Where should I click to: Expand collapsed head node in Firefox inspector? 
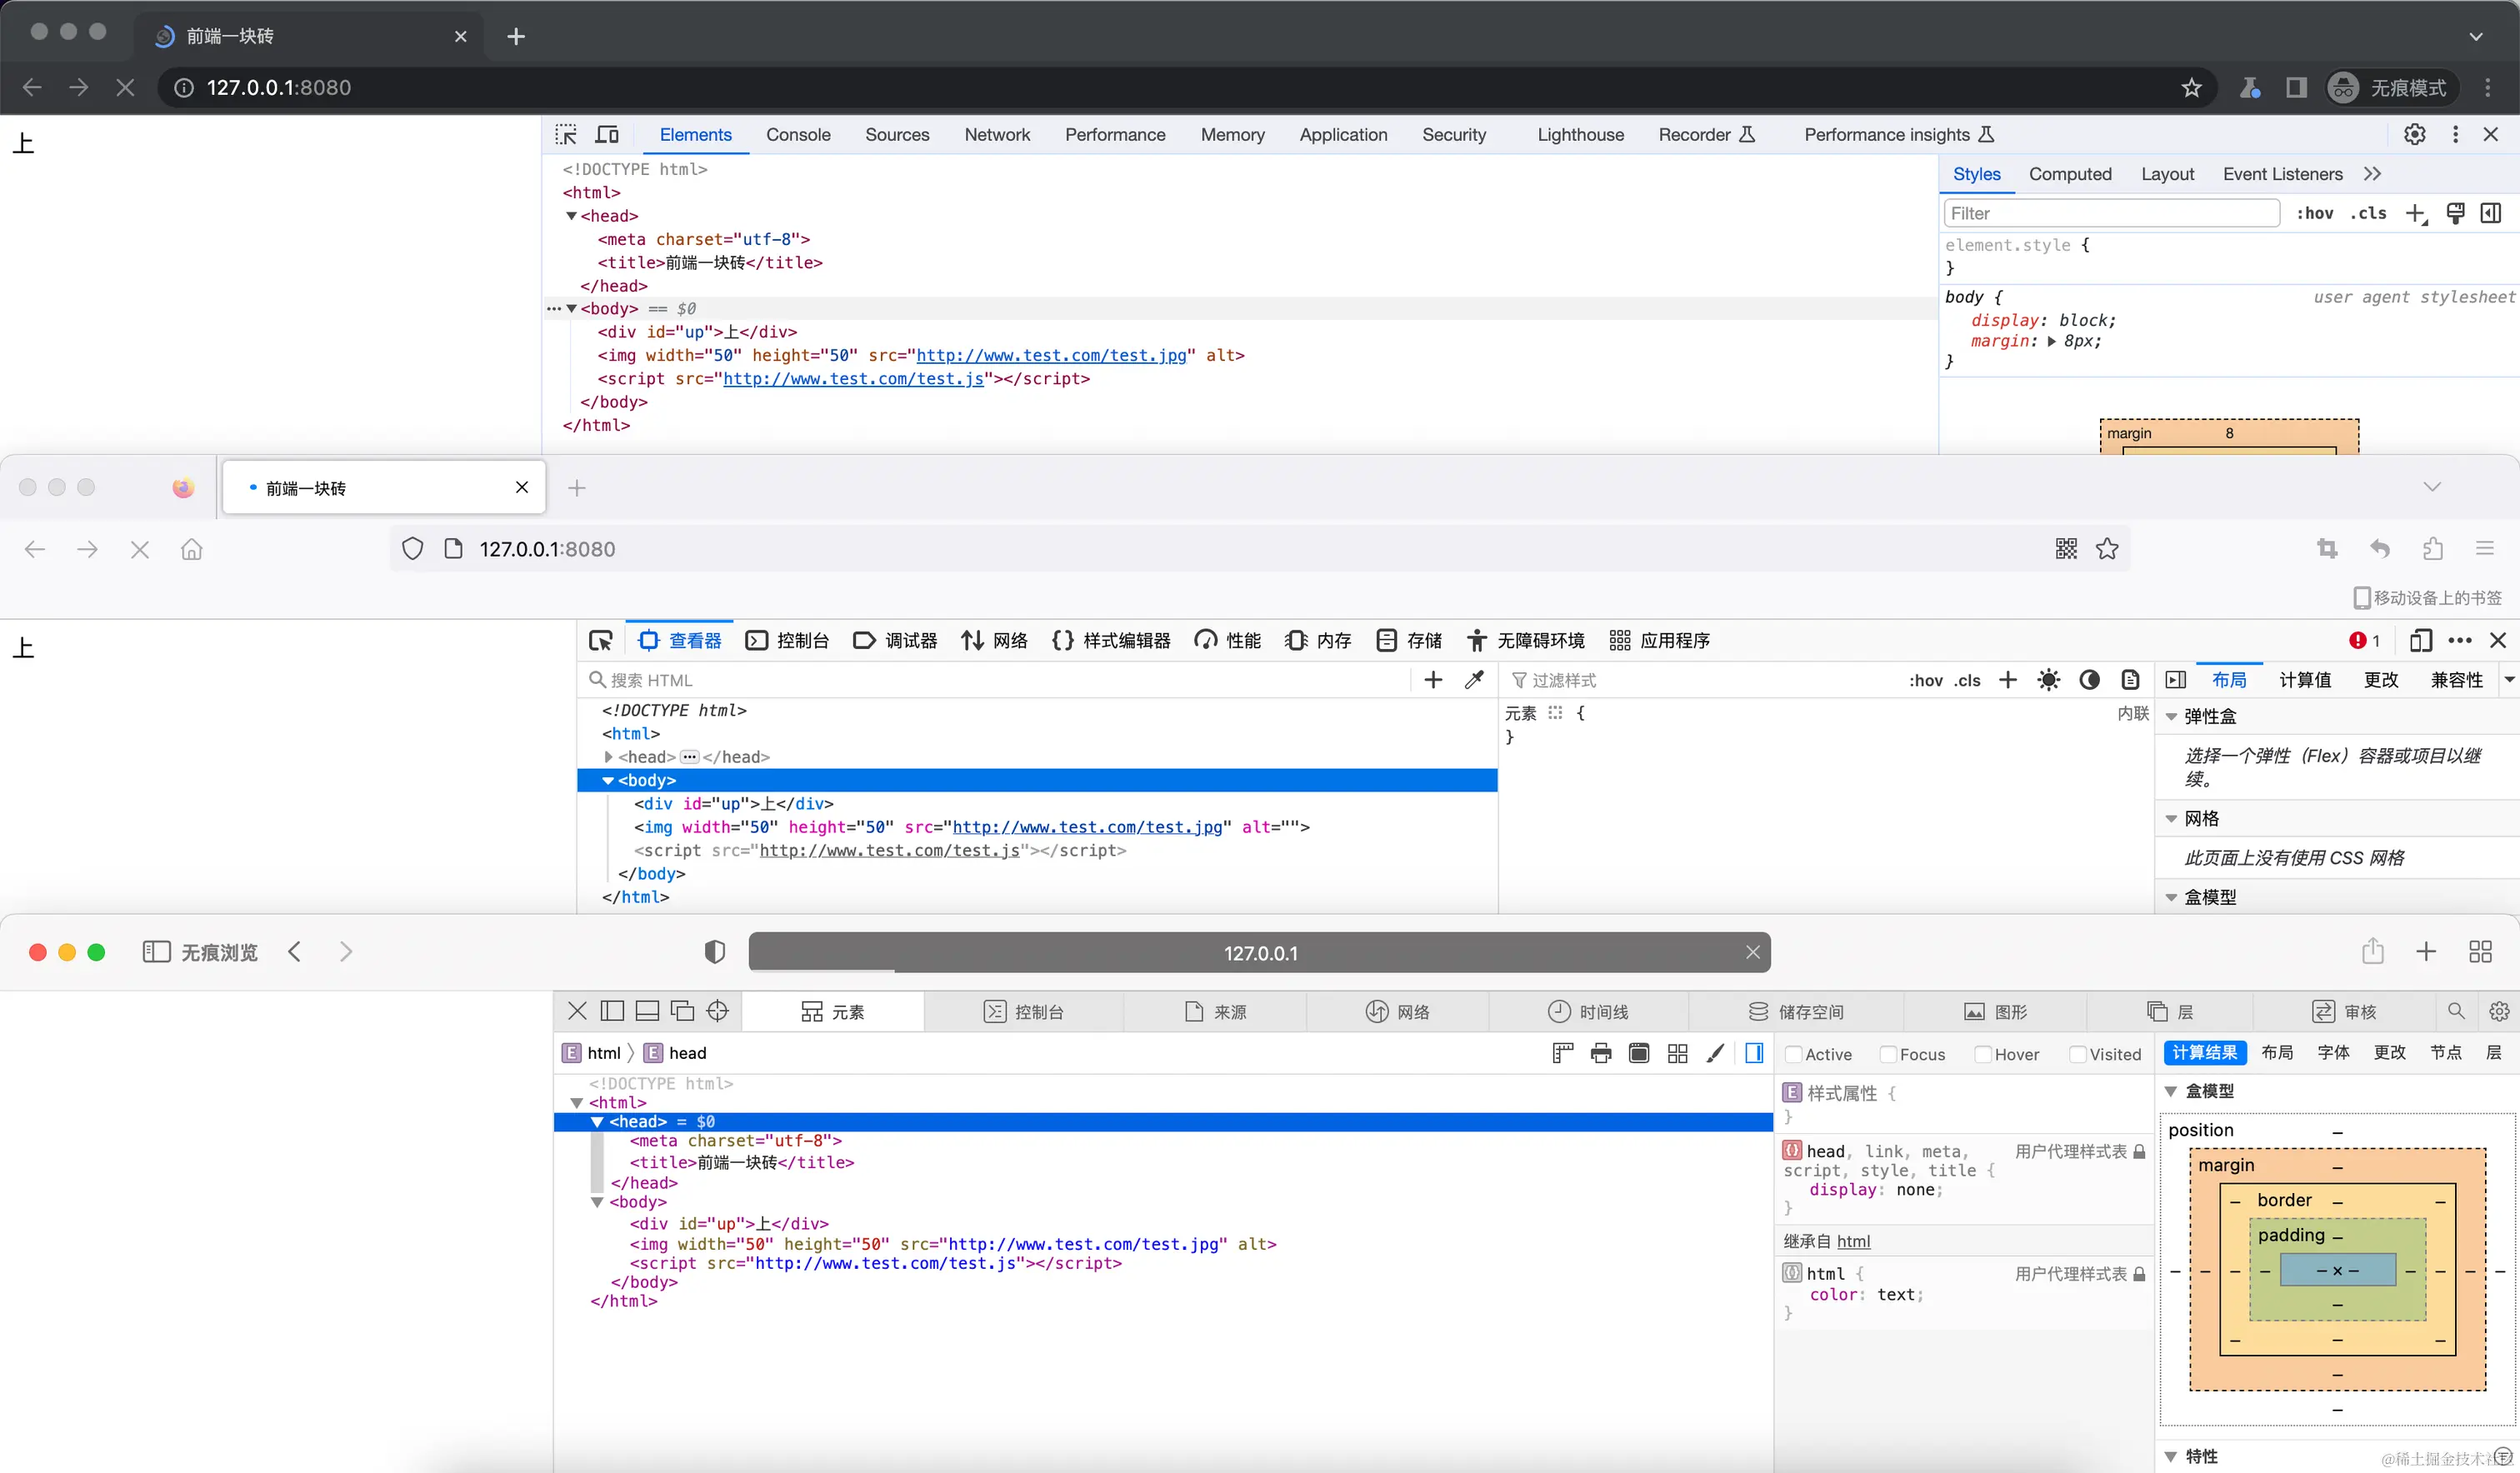pyautogui.click(x=608, y=757)
